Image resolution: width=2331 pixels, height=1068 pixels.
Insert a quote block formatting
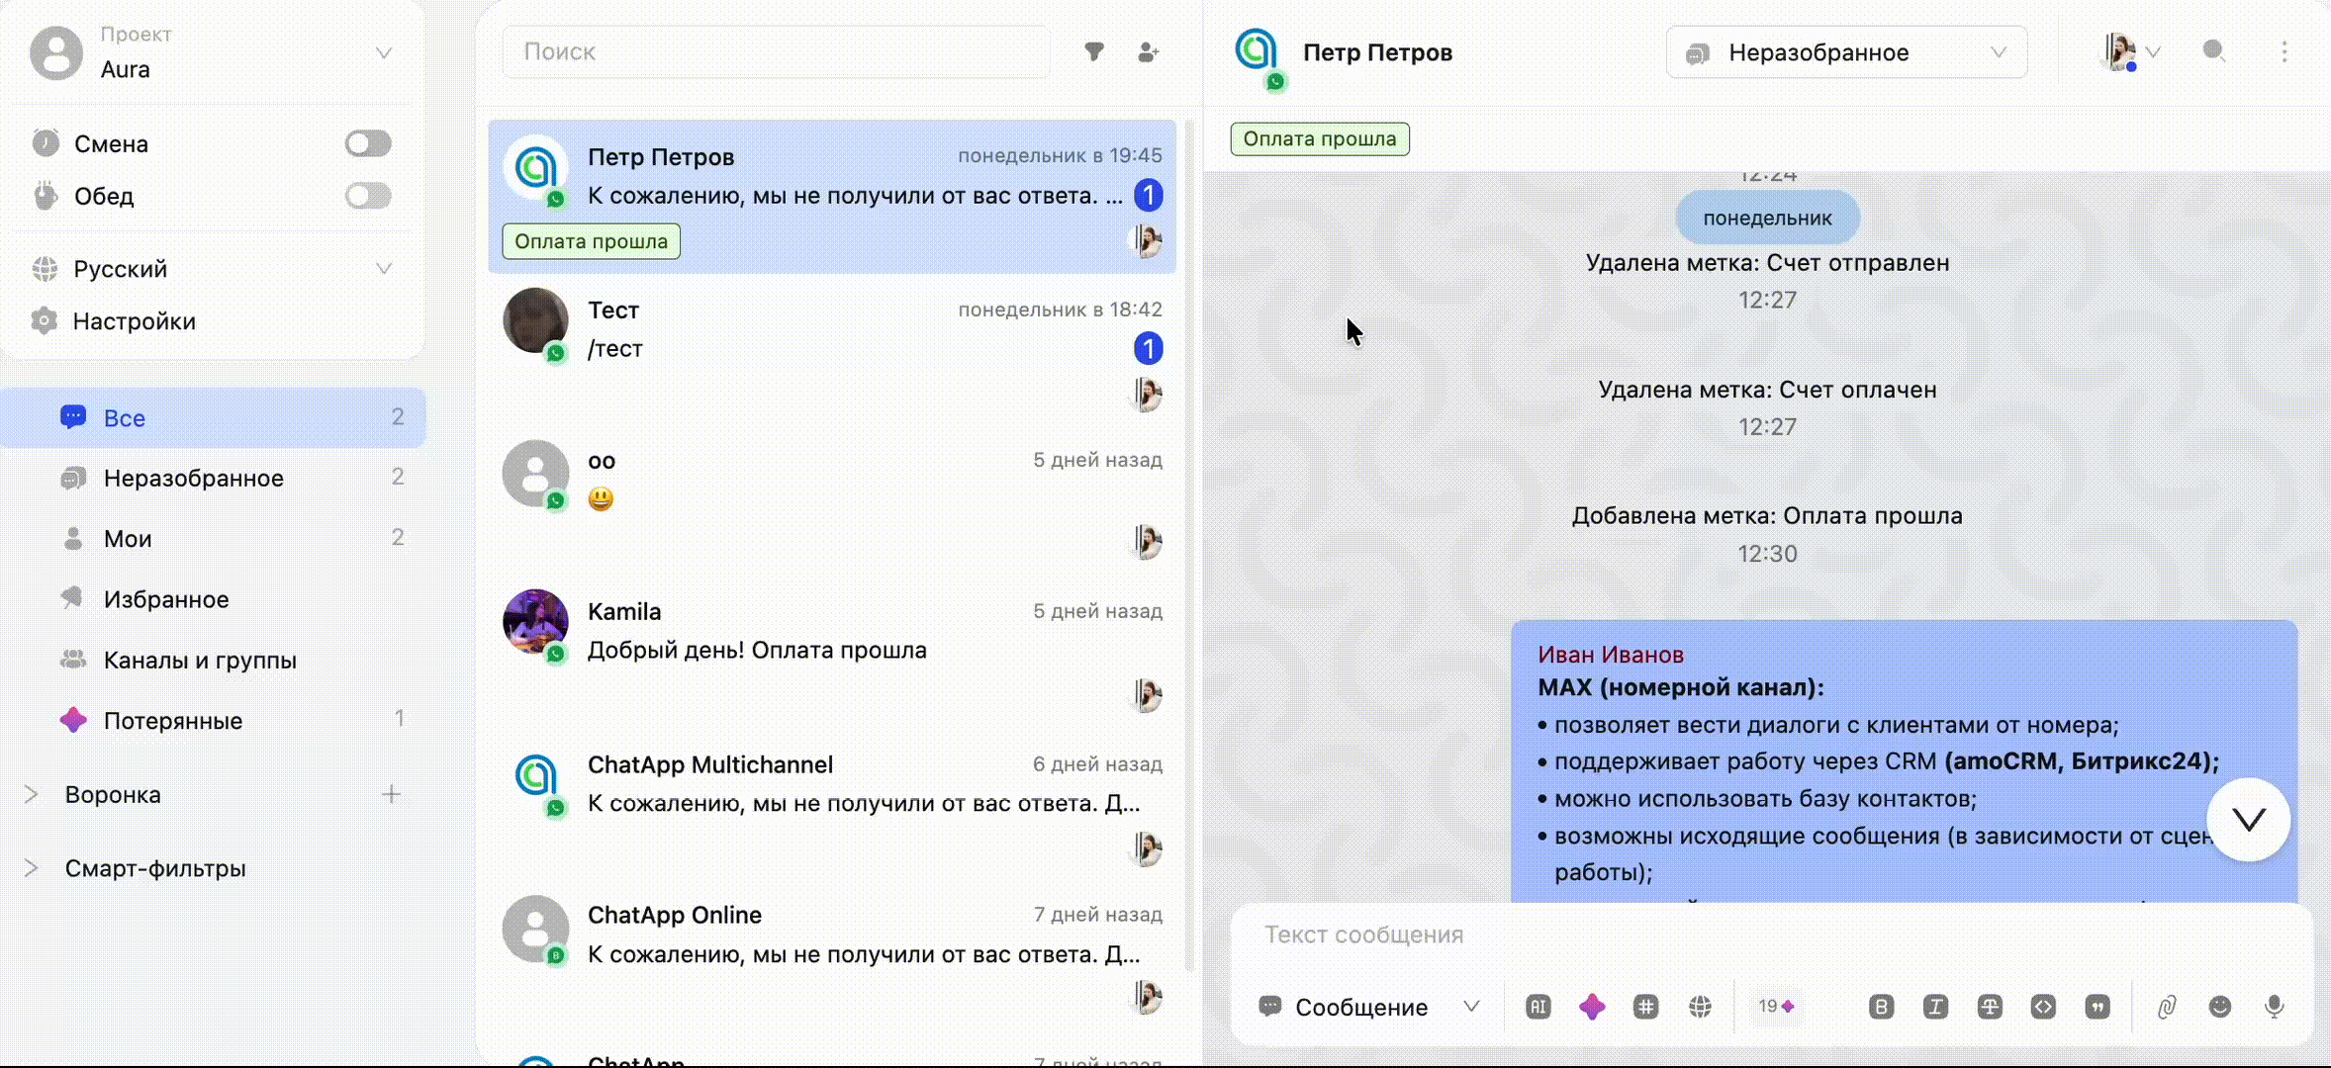coord(2097,1007)
